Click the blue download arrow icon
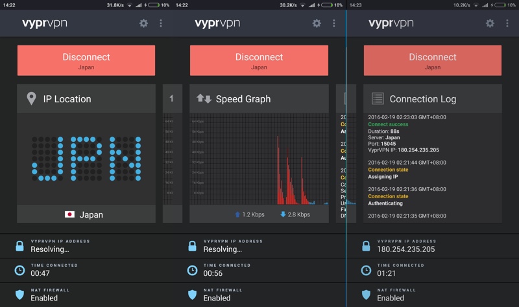The width and height of the screenshot is (519, 307). click(283, 214)
